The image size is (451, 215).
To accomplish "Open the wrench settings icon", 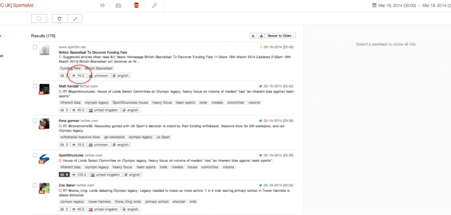I will pos(155,5).
